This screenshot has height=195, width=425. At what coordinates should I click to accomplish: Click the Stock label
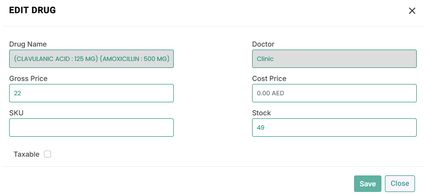coord(261,113)
